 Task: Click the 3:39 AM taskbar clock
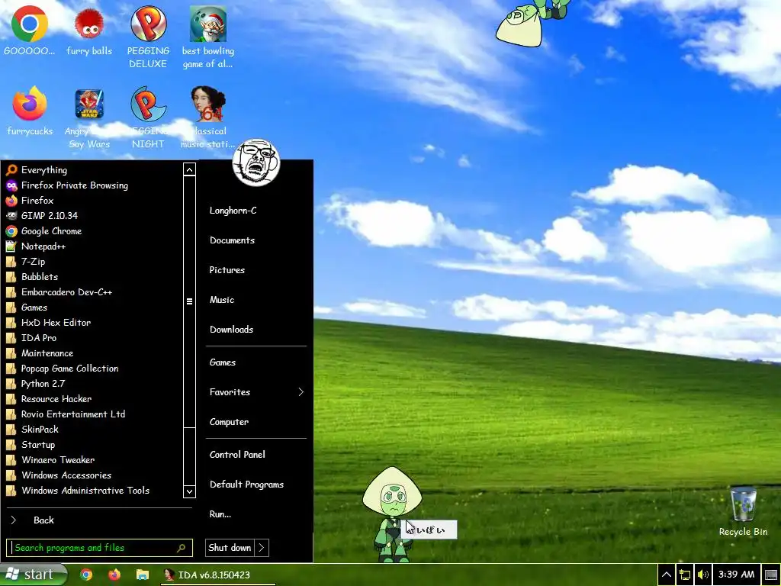pyautogui.click(x=736, y=575)
